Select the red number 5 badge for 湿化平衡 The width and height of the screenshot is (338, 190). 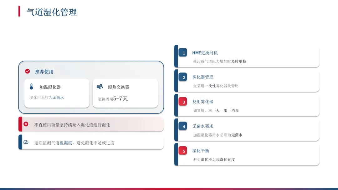tap(183, 151)
